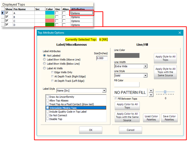
Task: Enable the Edge Wells Only checkbox
Action: pos(52,72)
